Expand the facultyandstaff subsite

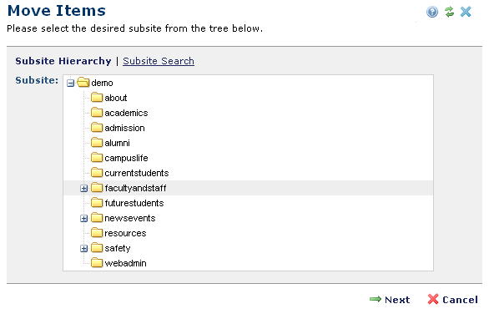83,188
